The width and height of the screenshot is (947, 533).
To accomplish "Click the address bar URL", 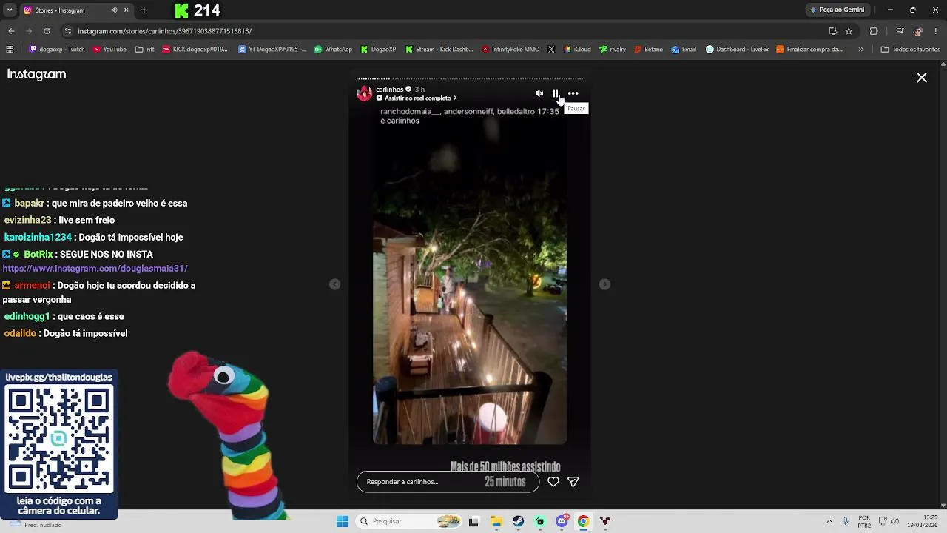I will 165,31.
